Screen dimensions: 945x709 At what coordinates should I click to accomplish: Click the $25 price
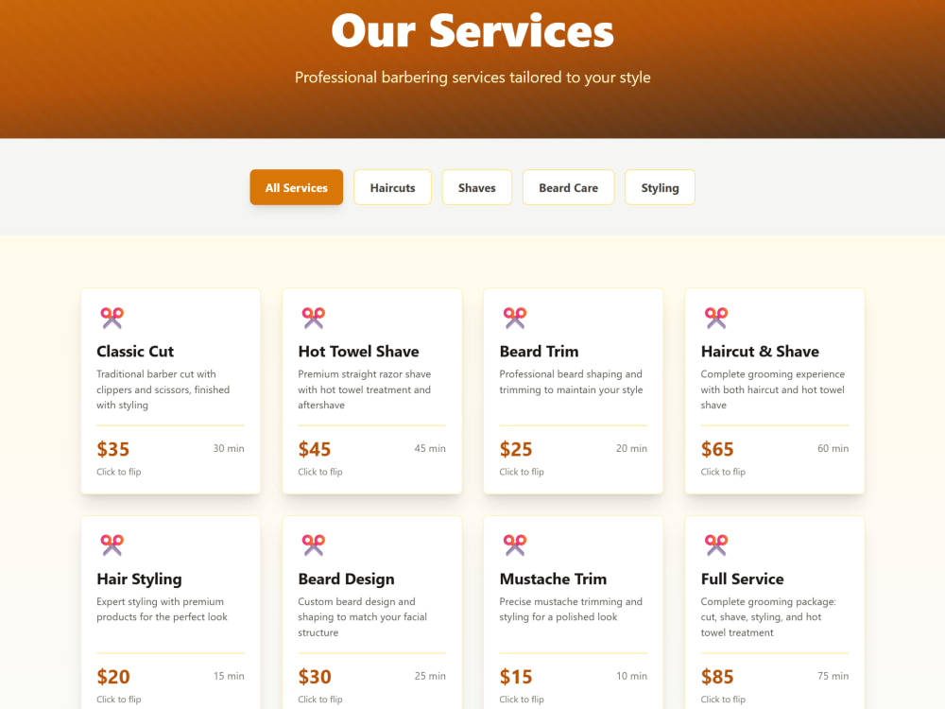(516, 449)
